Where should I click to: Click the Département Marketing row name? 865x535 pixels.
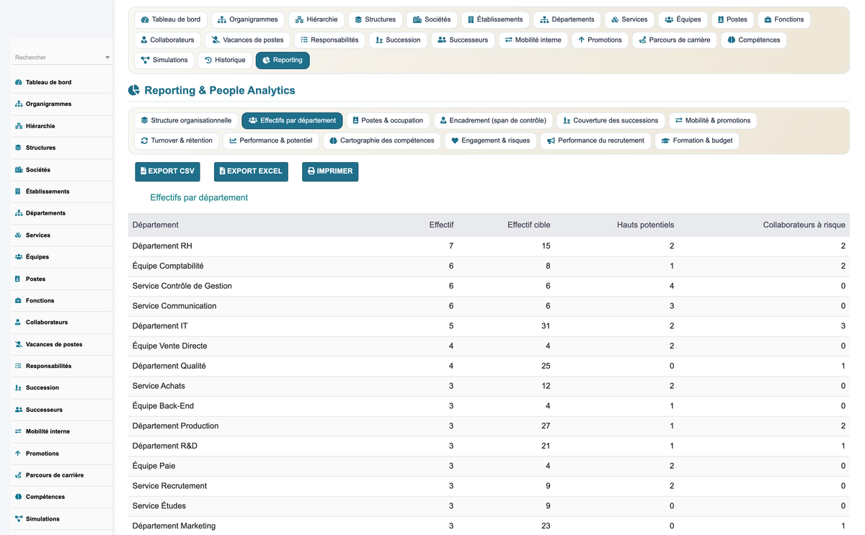click(x=174, y=526)
